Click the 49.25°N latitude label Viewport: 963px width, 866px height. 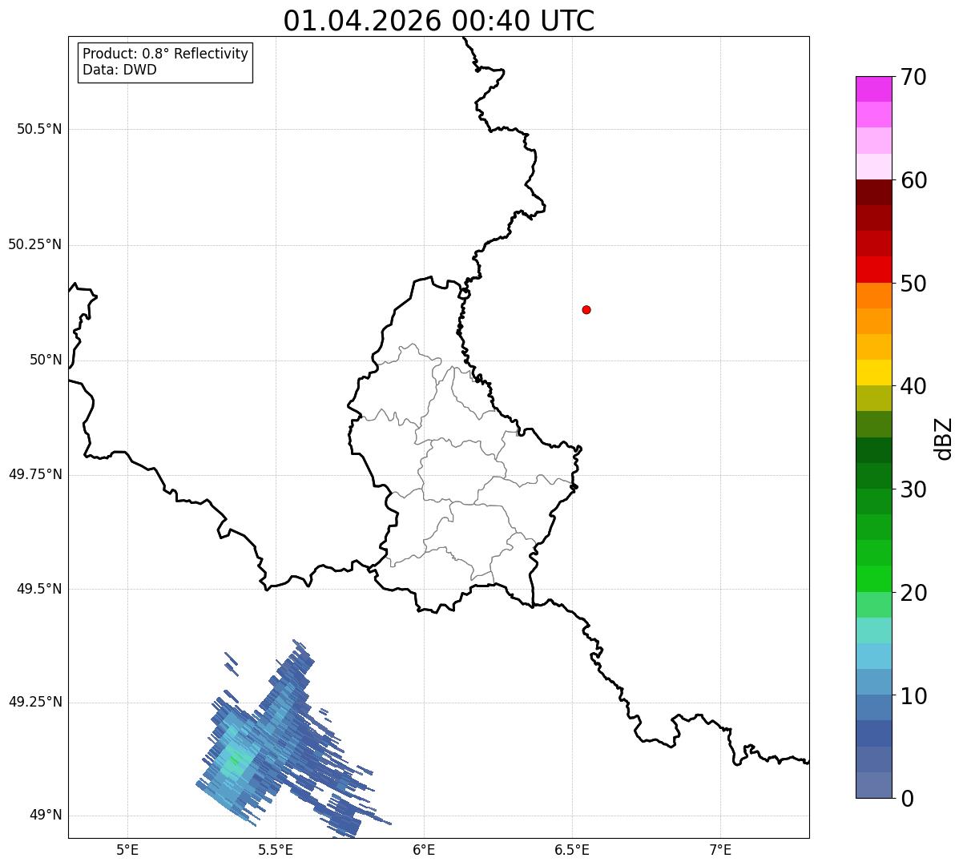[35, 702]
